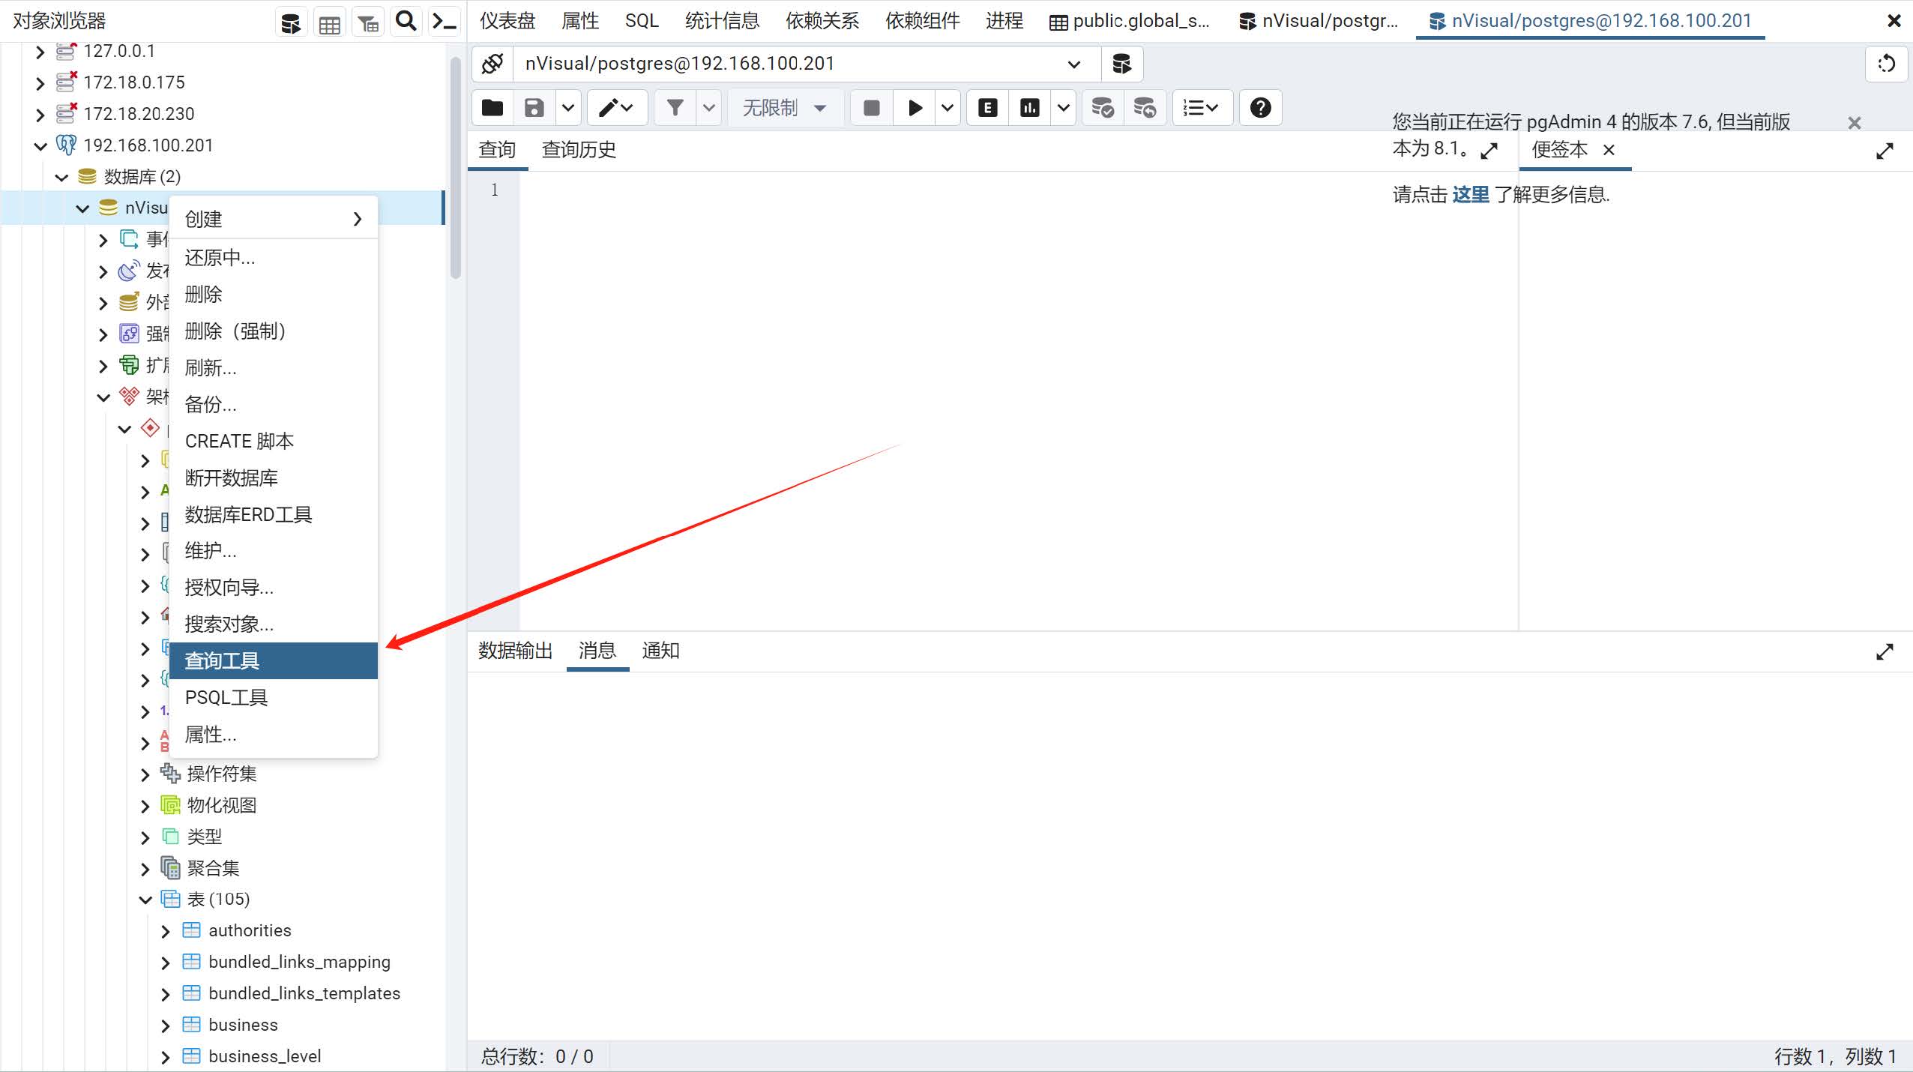
Task: Toggle the connection status icon
Action: (492, 64)
